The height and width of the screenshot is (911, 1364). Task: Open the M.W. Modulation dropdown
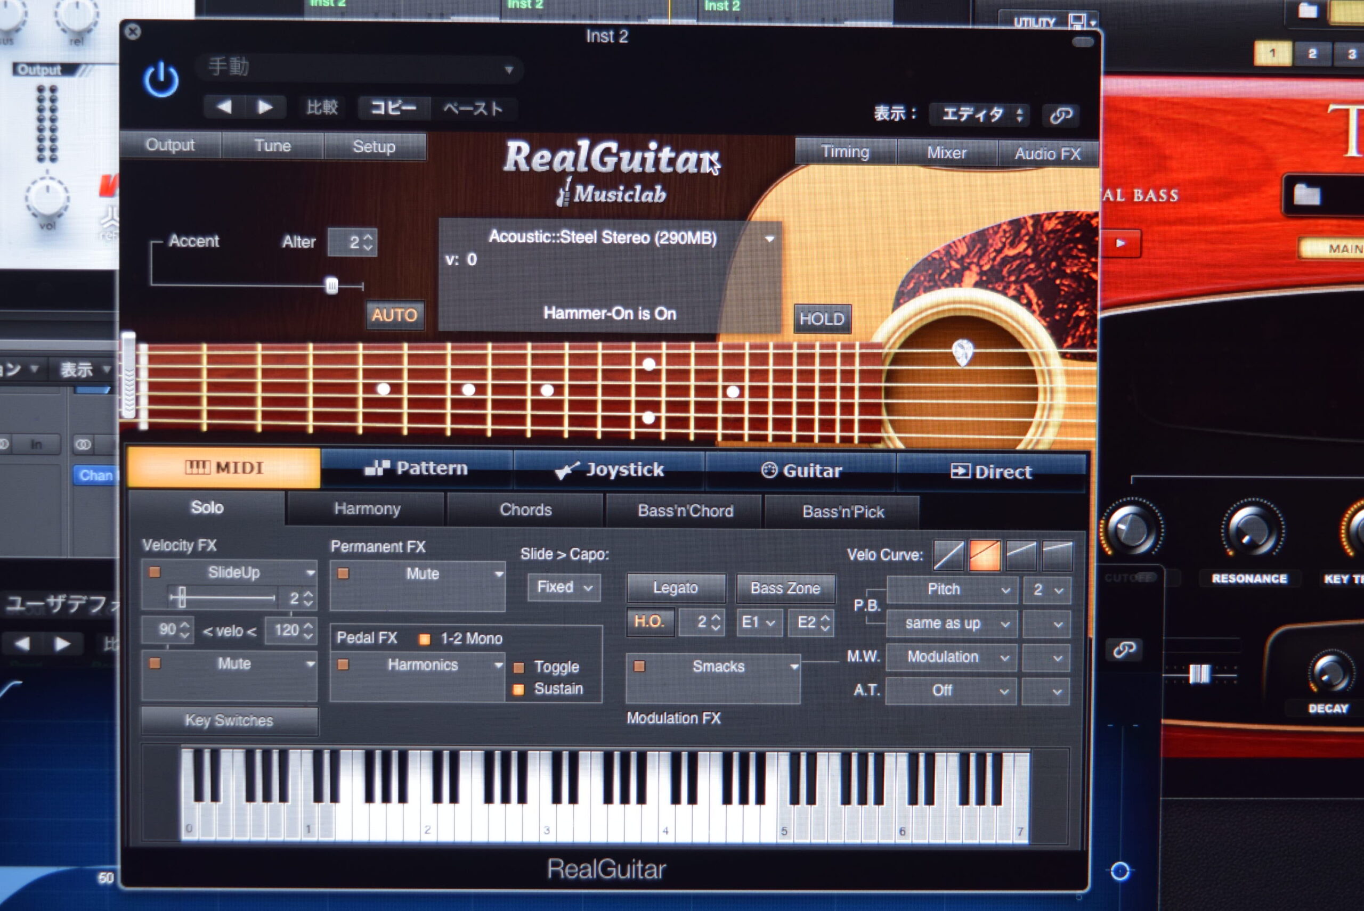click(x=951, y=657)
